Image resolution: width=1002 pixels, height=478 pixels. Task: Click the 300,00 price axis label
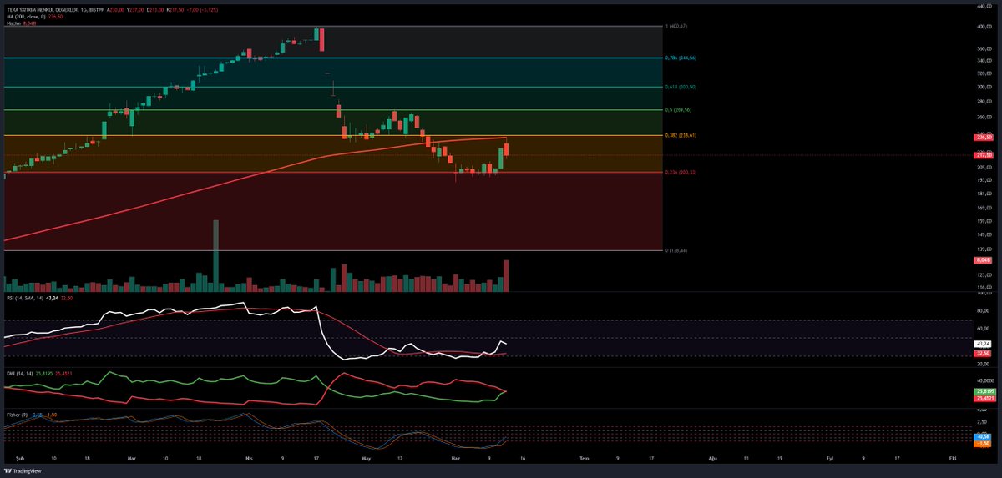[x=983, y=86]
